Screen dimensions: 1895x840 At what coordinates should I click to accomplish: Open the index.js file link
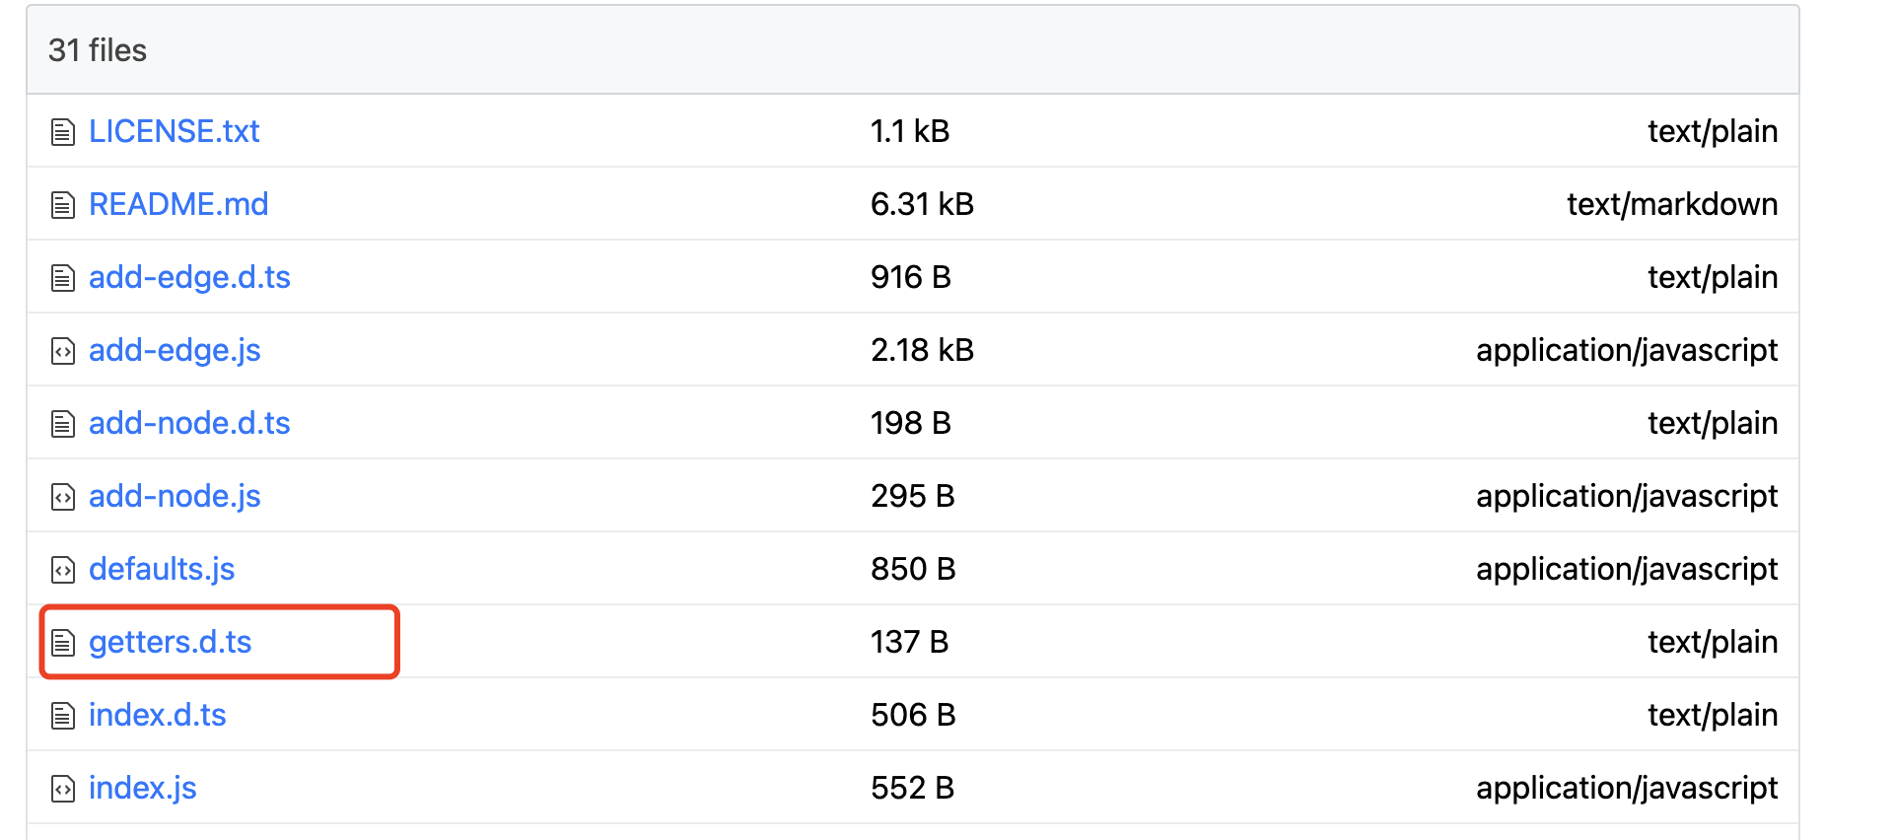142,788
